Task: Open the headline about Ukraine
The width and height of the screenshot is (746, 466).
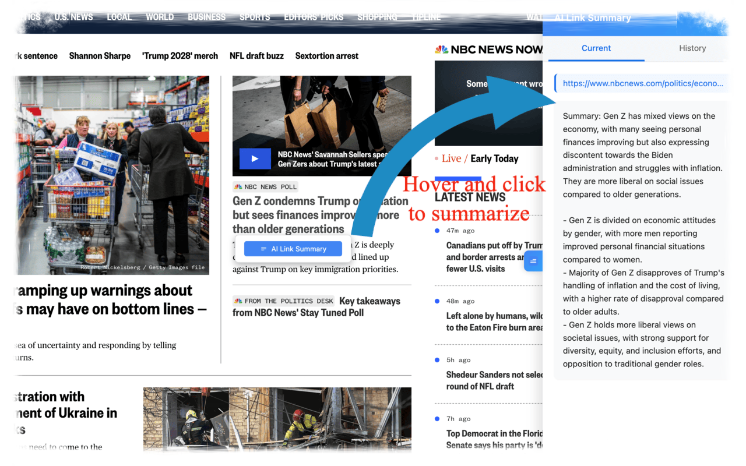Action: pos(66,413)
